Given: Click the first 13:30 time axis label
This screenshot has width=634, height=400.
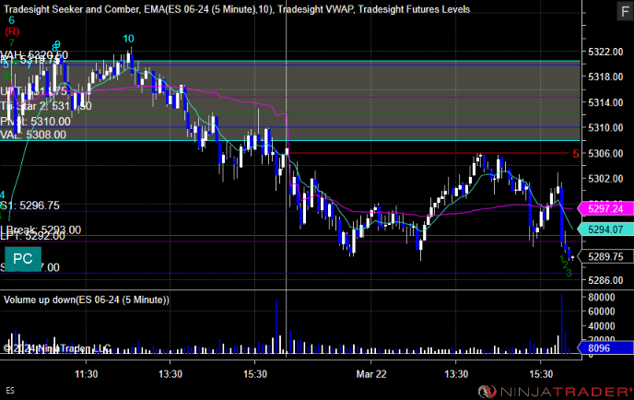Looking at the screenshot, I should pos(170,374).
